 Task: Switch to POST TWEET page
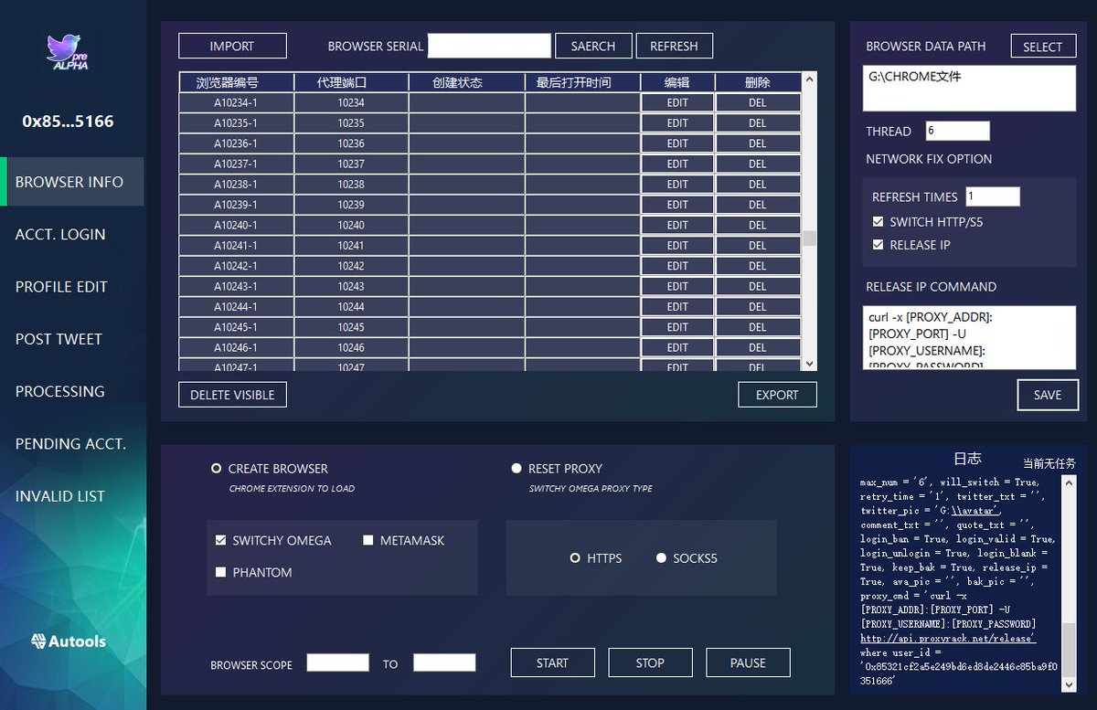click(x=59, y=339)
